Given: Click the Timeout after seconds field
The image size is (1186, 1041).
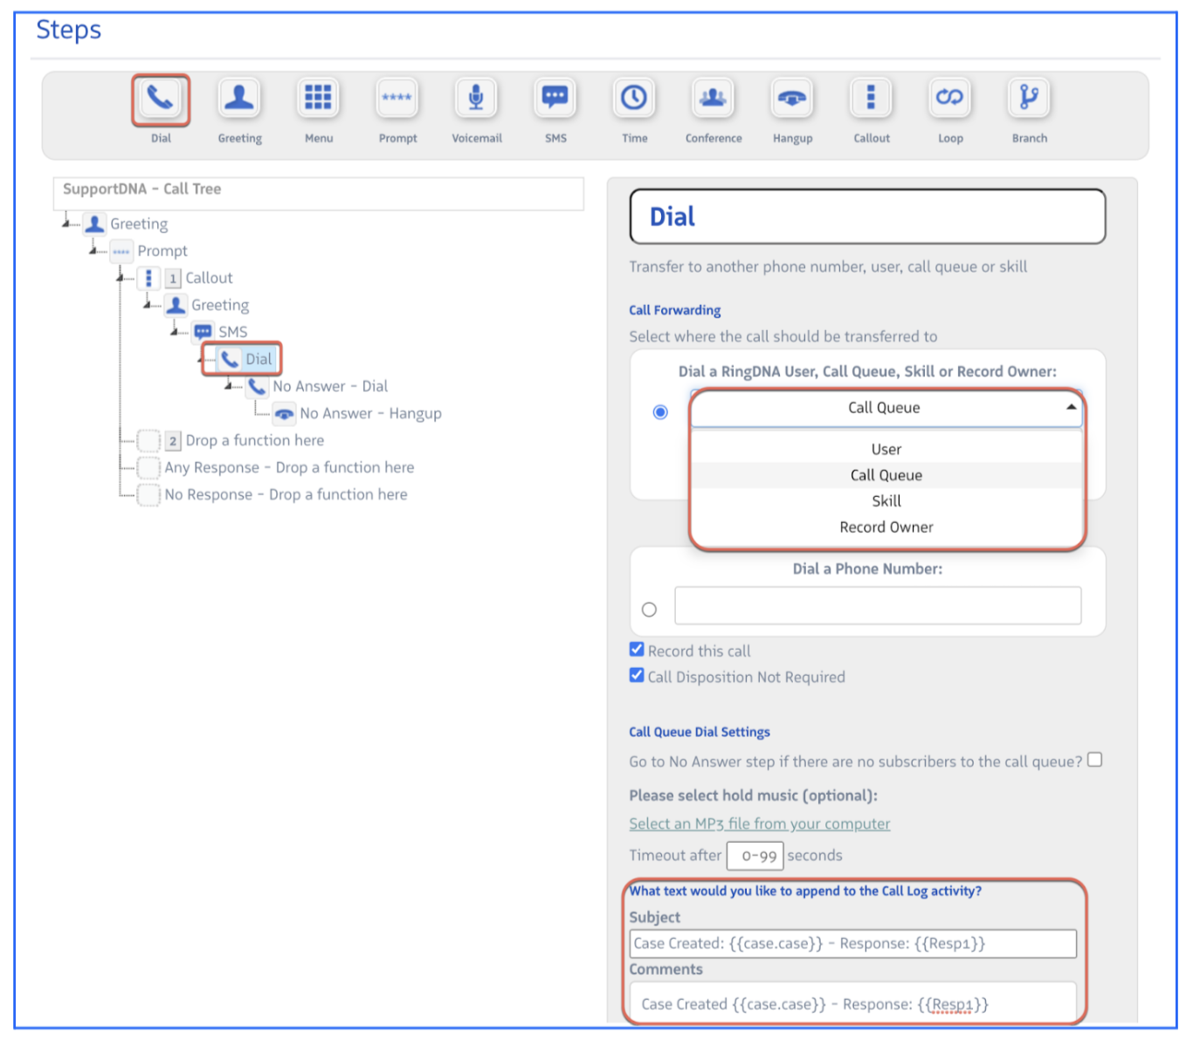Looking at the screenshot, I should pos(755,856).
